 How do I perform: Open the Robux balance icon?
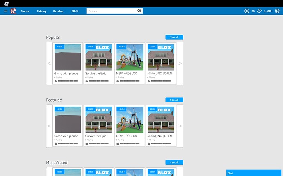pyautogui.click(x=247, y=11)
